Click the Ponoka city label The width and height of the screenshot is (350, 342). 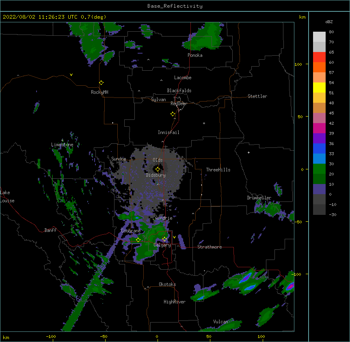(x=195, y=55)
